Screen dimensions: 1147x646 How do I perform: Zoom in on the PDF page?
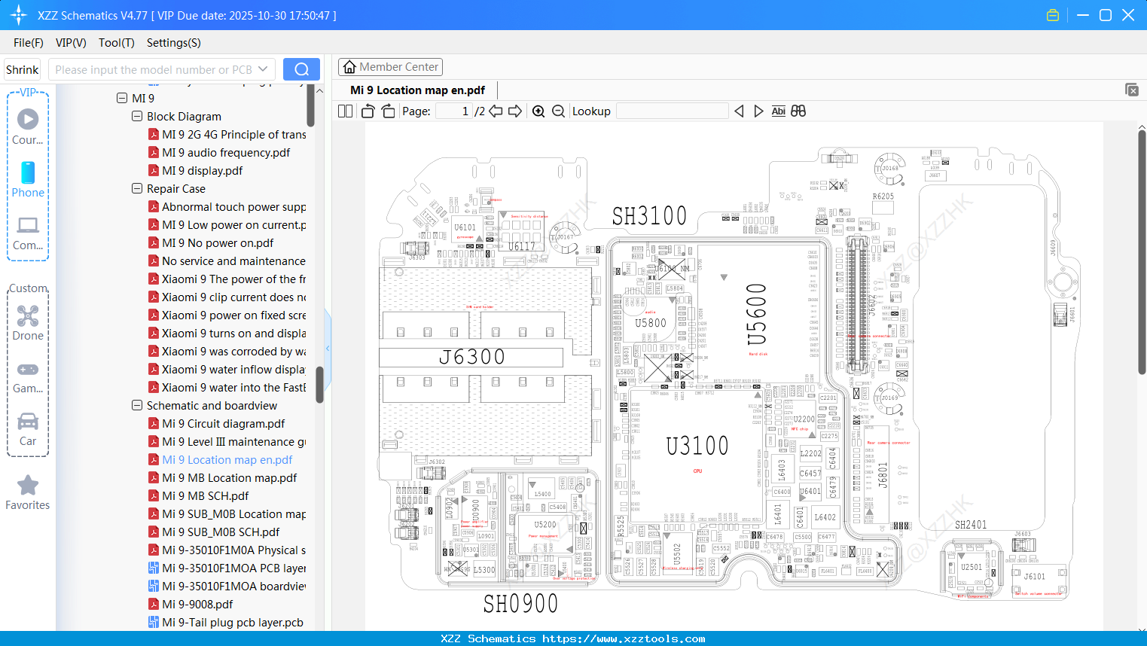coord(538,111)
